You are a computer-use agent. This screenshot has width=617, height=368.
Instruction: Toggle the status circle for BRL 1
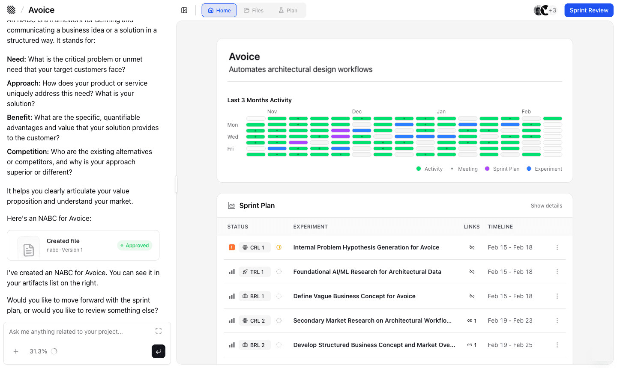coord(279,296)
